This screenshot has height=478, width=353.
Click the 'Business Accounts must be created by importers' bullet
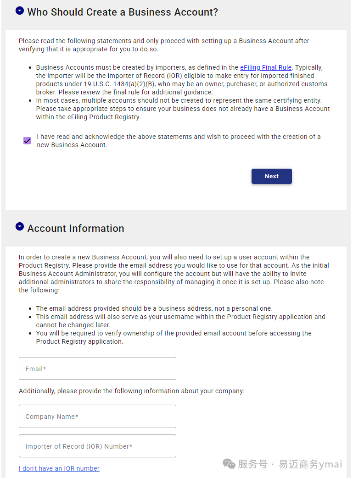pos(182,80)
